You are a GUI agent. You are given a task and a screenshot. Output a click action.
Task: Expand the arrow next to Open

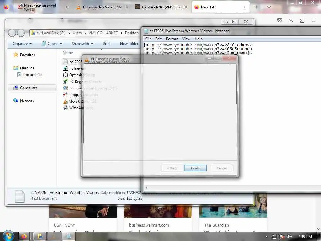tap(61, 44)
